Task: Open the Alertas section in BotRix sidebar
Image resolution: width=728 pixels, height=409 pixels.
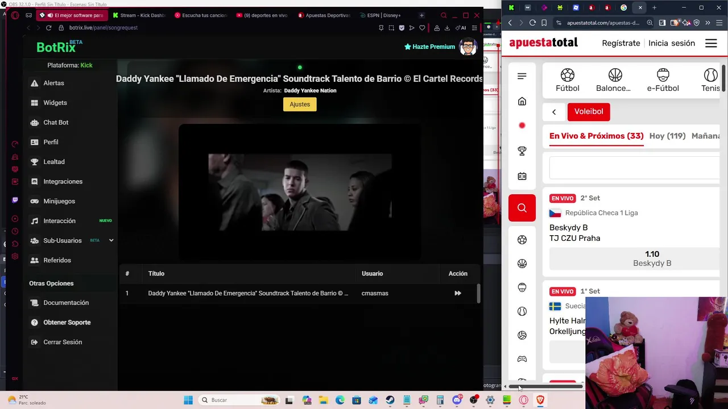Action: 53,83
